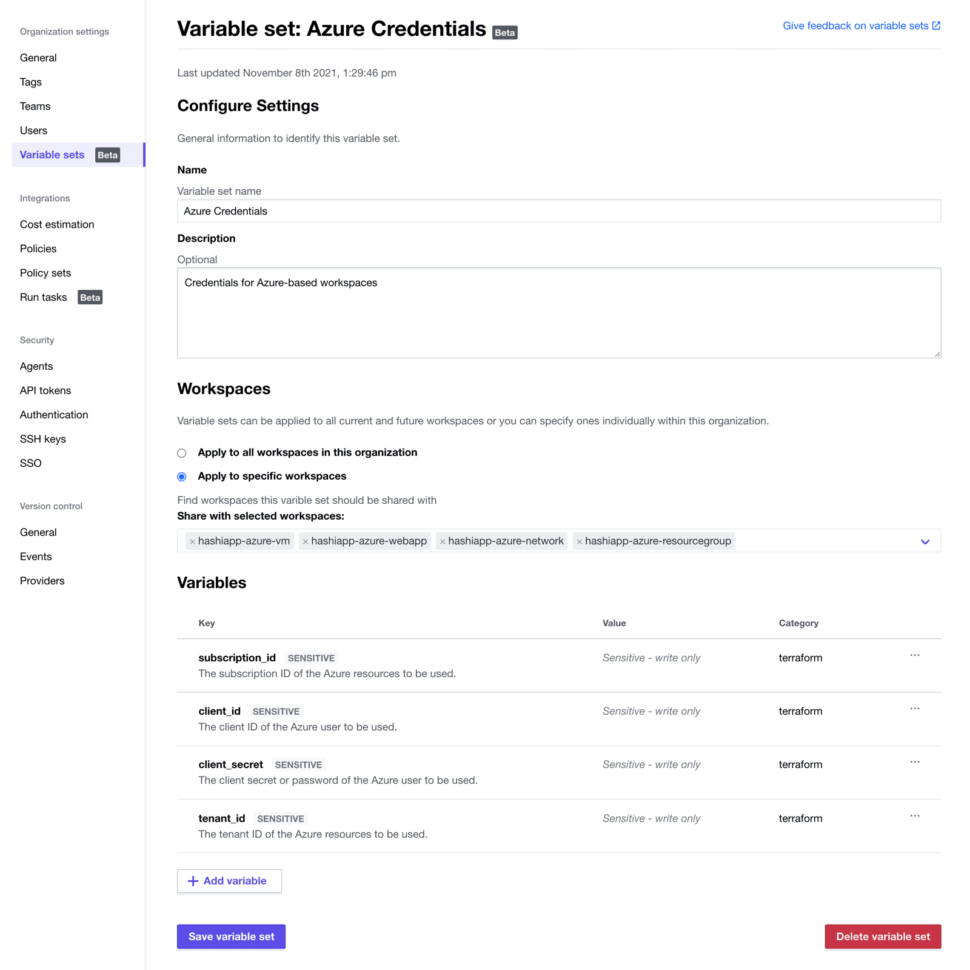Remove the hashiapp-azure-webapp workspace tag
The width and height of the screenshot is (970, 970).
pyautogui.click(x=306, y=541)
